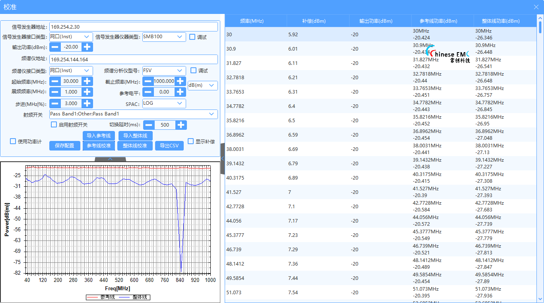
Task: Decrease step (步进) value minus button
Action: coord(55,103)
